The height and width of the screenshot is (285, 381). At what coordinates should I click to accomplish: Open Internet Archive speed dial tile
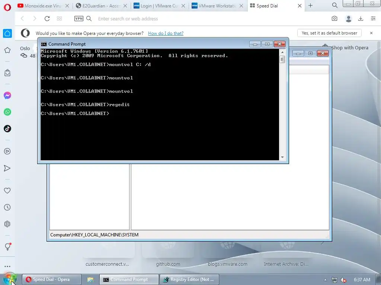[286, 264]
